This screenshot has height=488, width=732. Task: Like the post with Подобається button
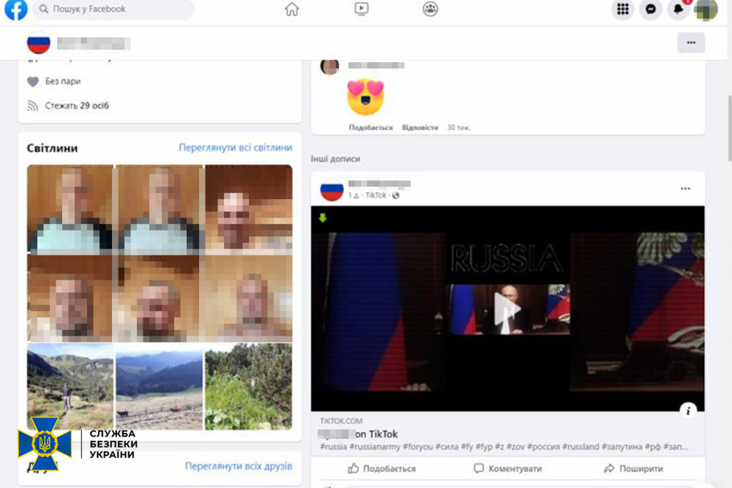pyautogui.click(x=381, y=468)
